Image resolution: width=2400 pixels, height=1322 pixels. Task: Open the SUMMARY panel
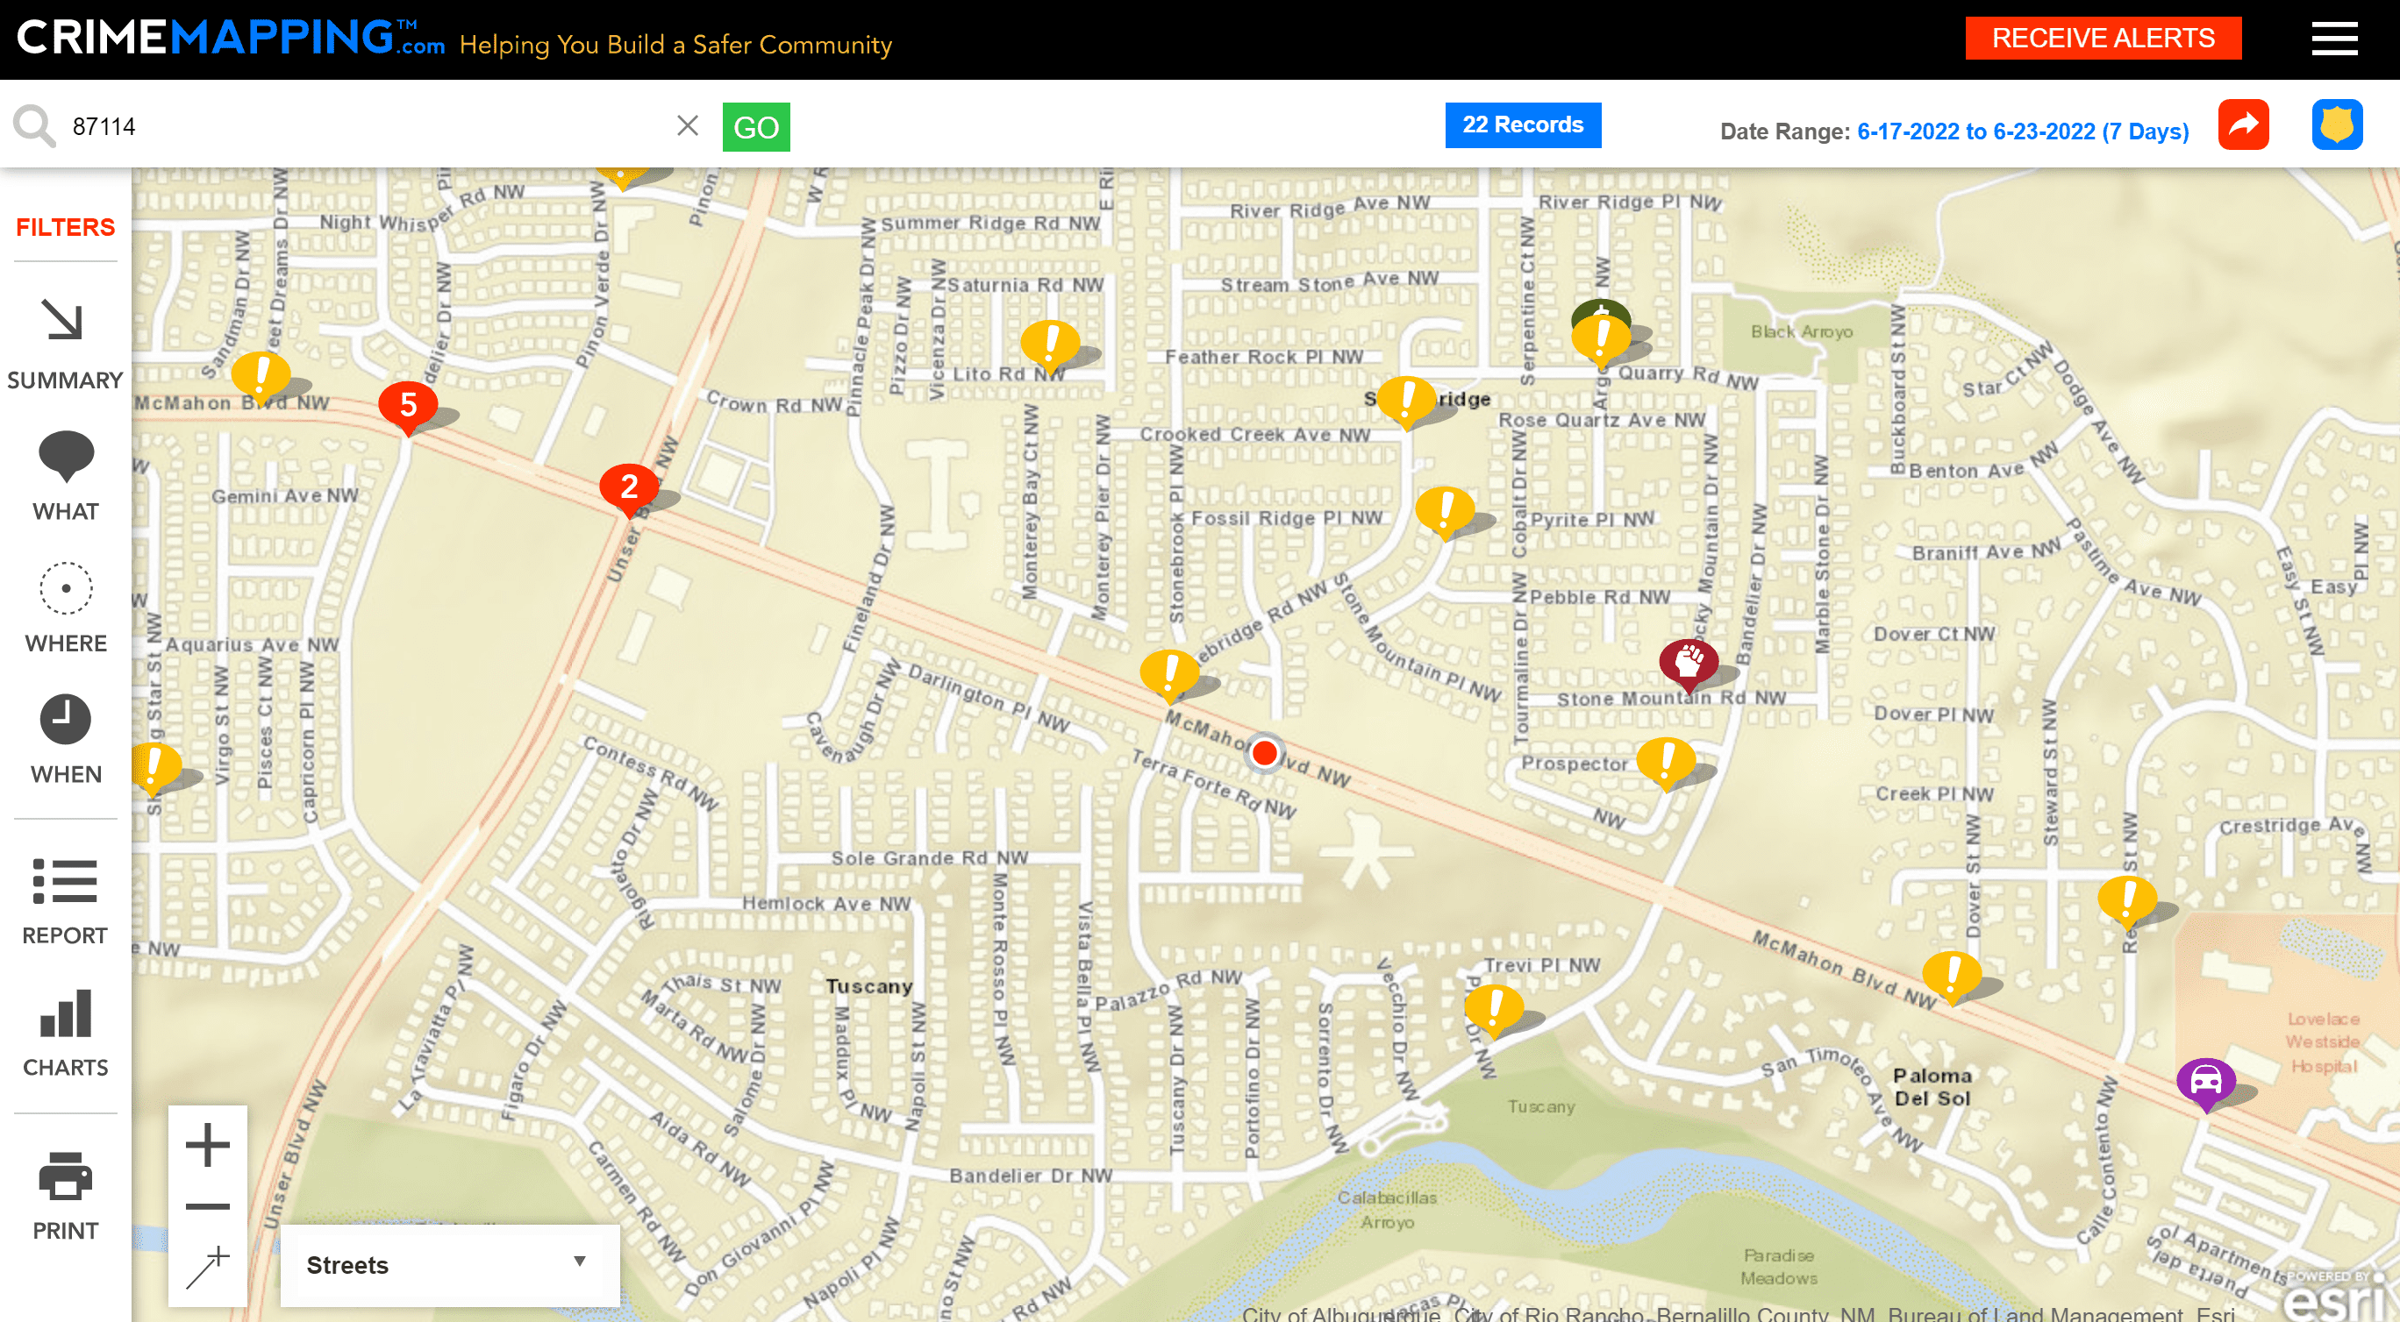(x=65, y=345)
